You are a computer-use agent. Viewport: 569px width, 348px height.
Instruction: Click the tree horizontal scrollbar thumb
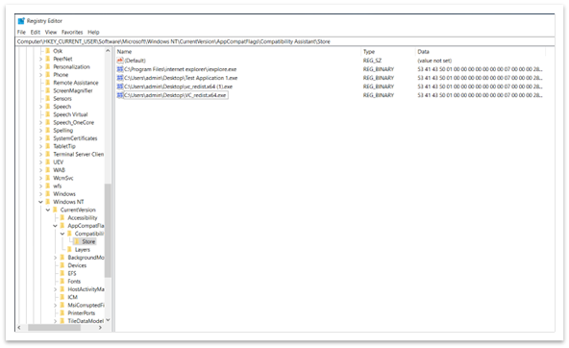coord(54,328)
